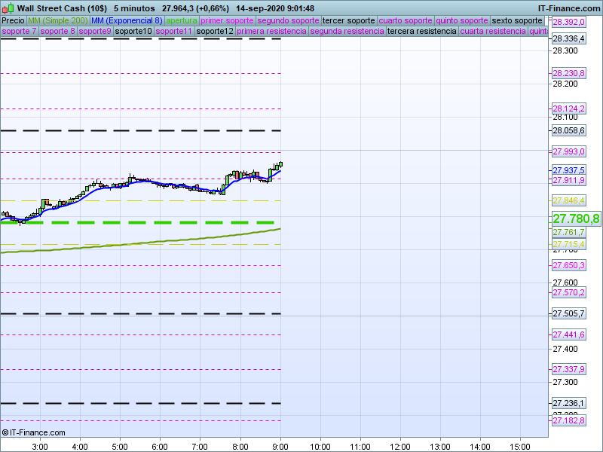
Task: Click the blue 27.937,5 price marker
Action: click(x=568, y=170)
